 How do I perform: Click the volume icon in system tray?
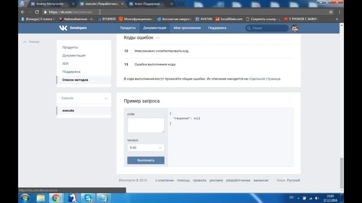coord(317,198)
